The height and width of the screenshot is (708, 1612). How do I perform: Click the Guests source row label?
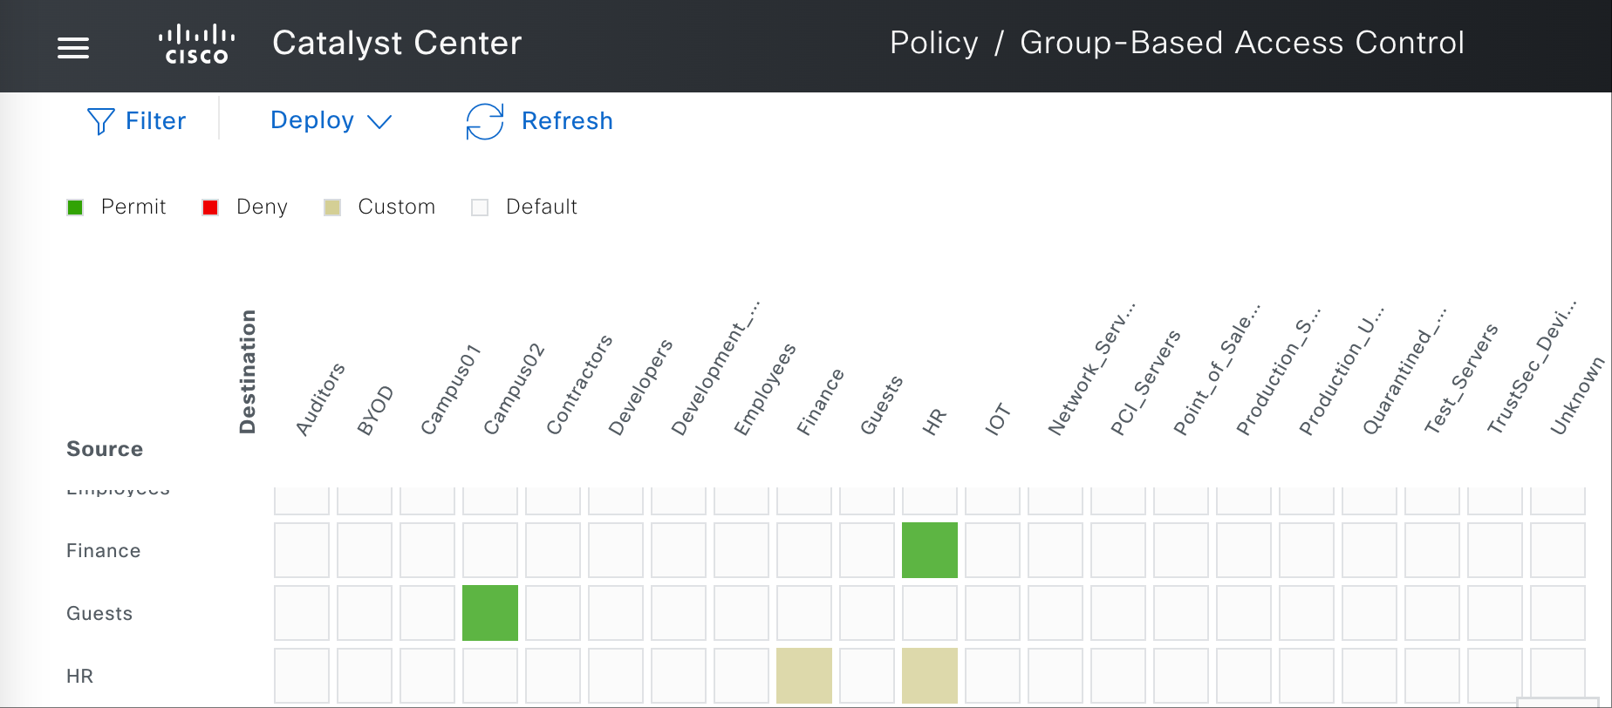pyautogui.click(x=99, y=613)
